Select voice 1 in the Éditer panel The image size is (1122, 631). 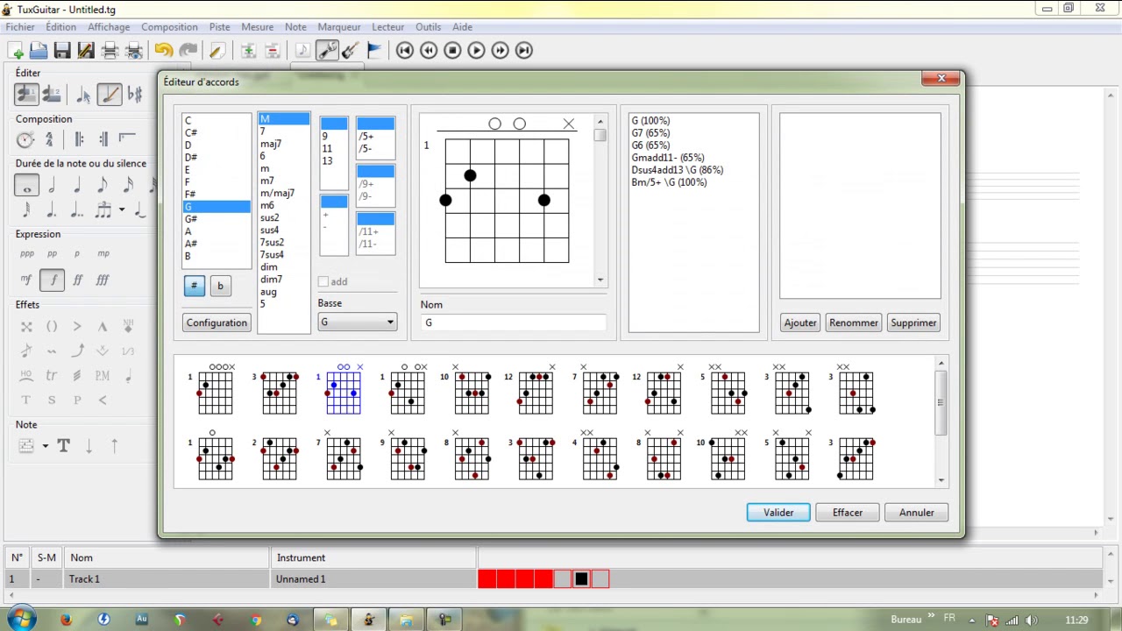click(26, 94)
